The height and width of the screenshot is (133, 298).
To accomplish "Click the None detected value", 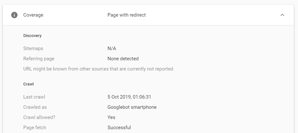I will pyautogui.click(x=123, y=59).
